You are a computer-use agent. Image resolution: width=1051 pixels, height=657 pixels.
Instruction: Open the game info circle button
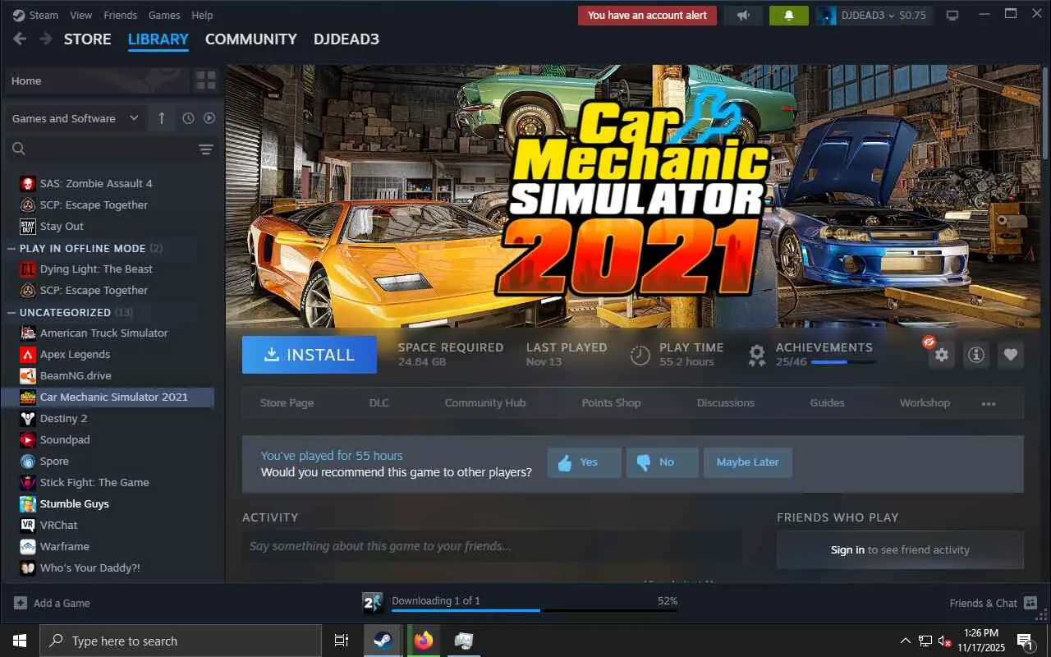point(975,355)
